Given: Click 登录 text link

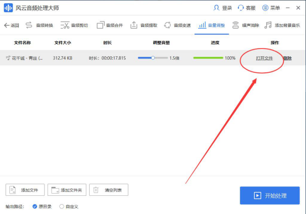Looking at the screenshot, I should pos(227,8).
